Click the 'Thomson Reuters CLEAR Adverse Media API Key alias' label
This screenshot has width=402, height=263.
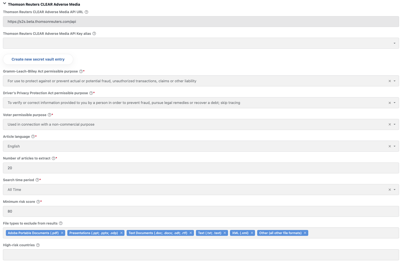(x=47, y=34)
